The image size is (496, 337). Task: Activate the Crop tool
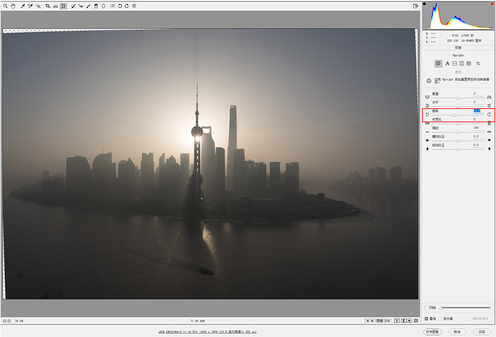point(48,6)
